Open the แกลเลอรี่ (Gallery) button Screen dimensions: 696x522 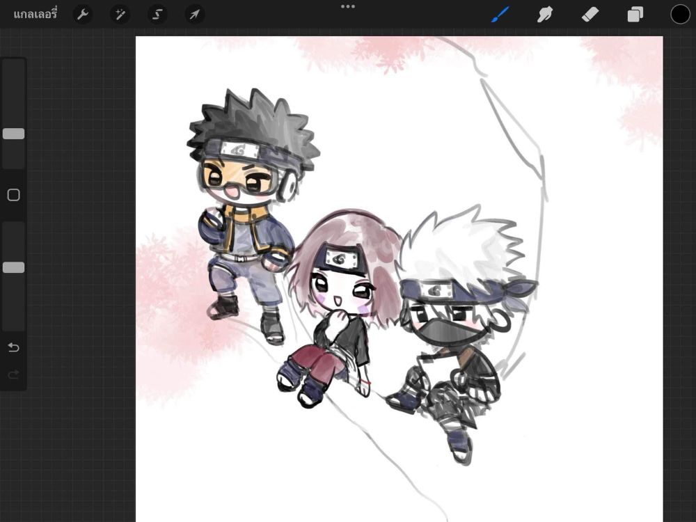click(35, 14)
